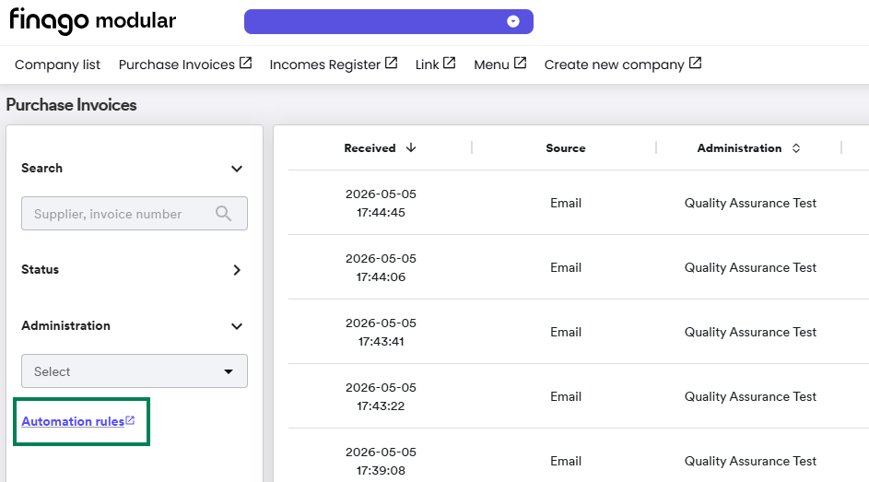The image size is (869, 482).
Task: Click Quality Assurance Test in 17:44:45 row
Action: click(x=750, y=204)
